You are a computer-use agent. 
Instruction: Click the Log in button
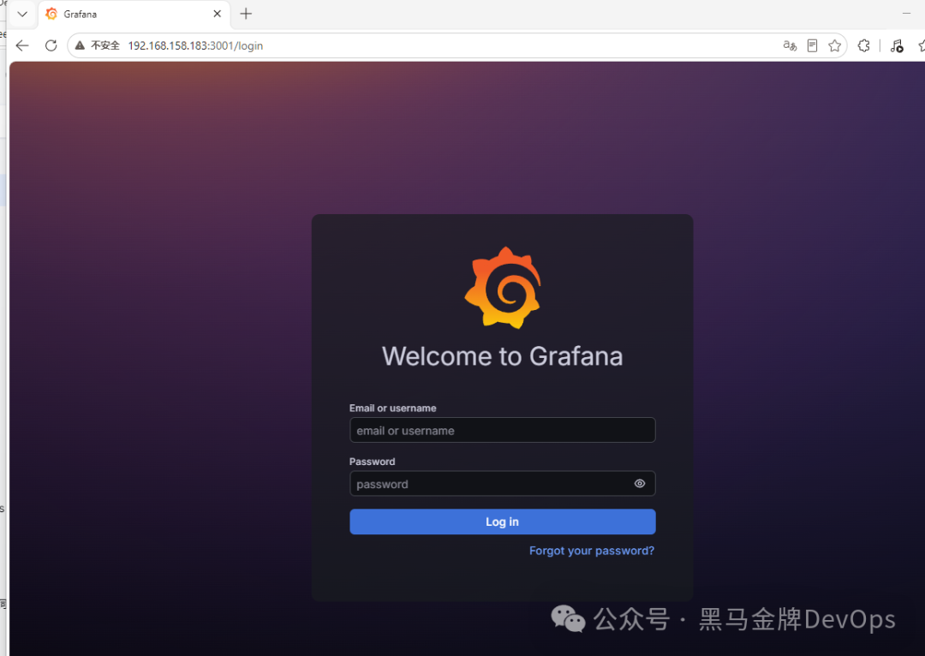[x=503, y=522]
